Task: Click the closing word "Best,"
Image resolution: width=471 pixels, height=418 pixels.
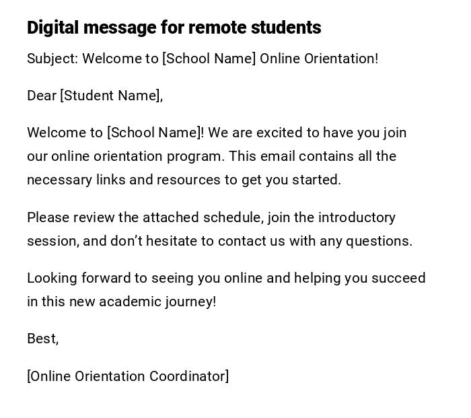Action: [x=42, y=339]
